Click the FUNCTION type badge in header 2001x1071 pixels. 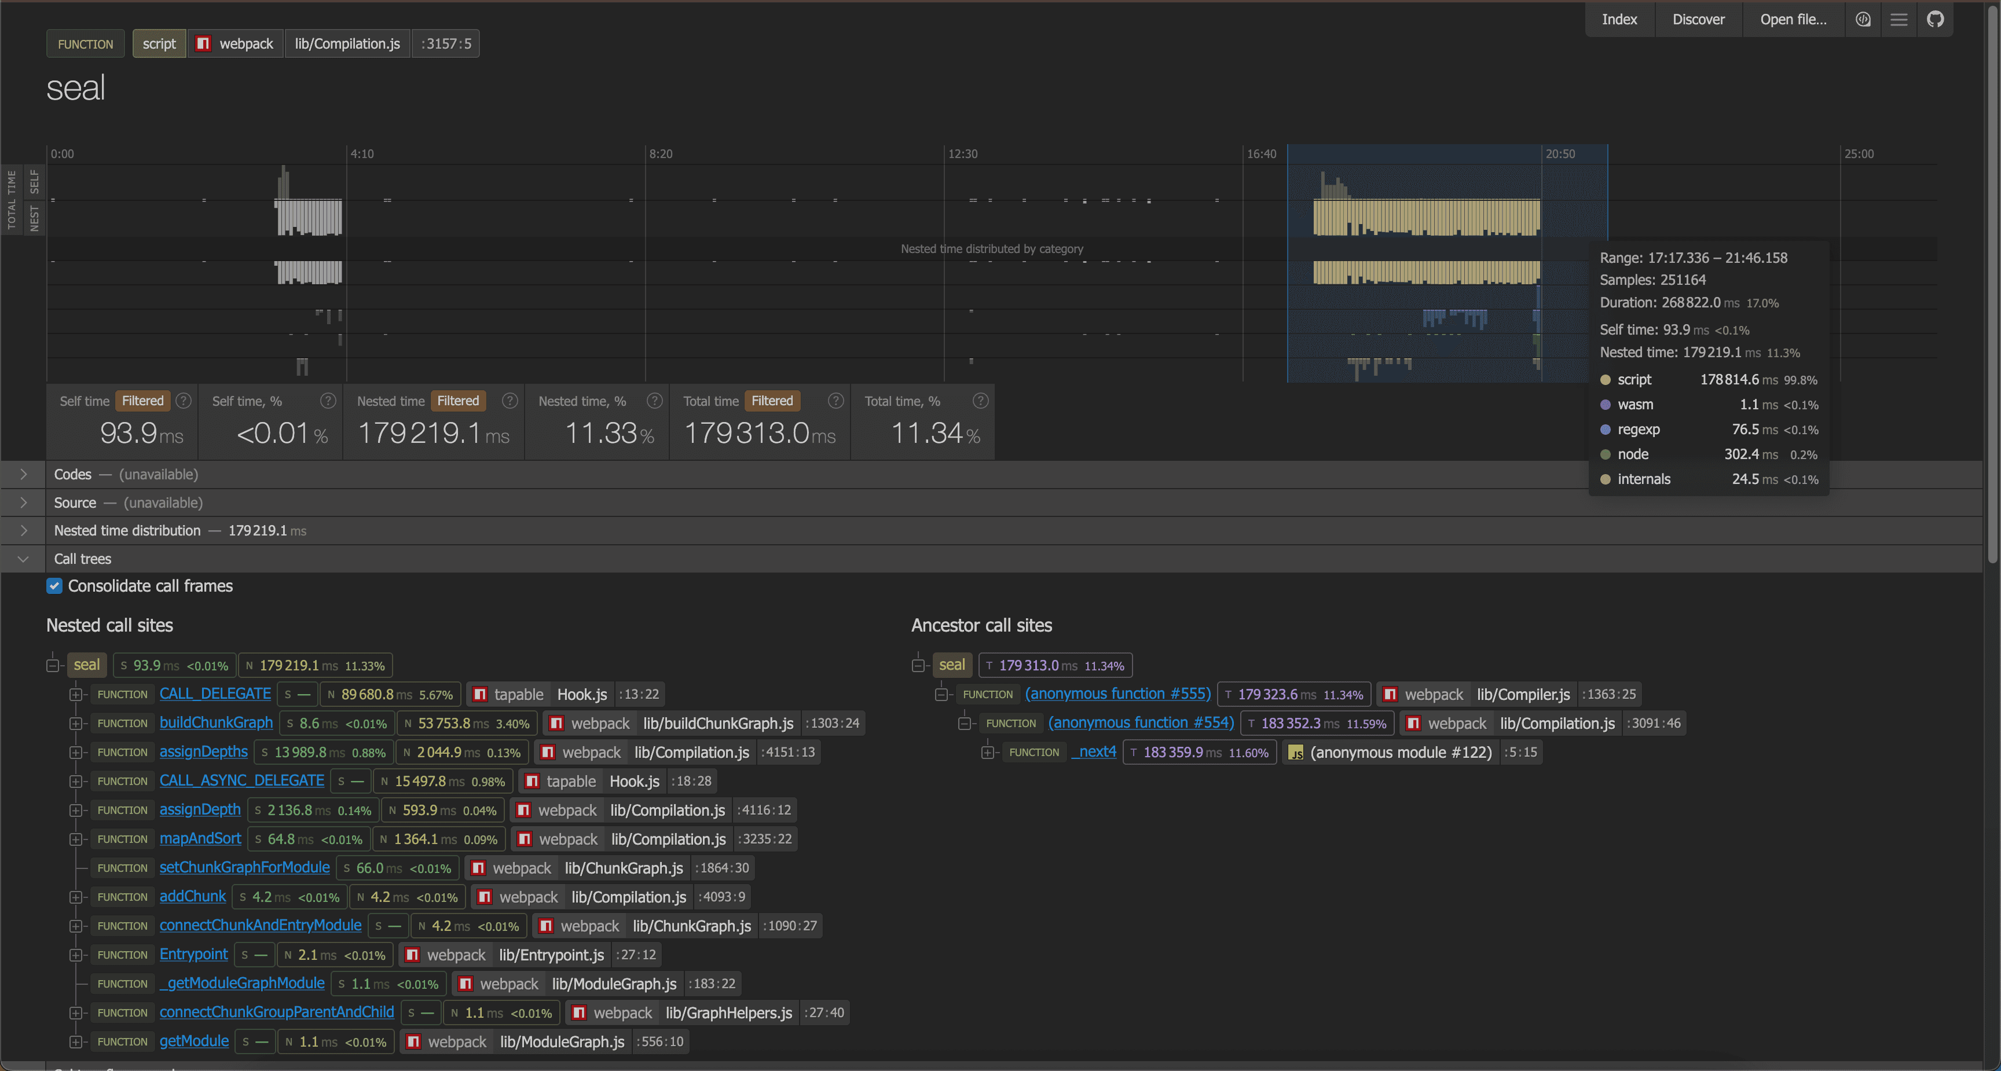tap(86, 43)
